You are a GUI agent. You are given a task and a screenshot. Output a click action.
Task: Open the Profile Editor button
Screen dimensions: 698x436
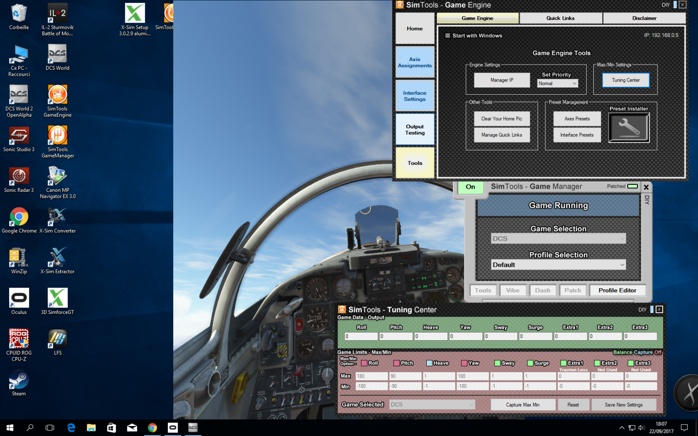[617, 290]
